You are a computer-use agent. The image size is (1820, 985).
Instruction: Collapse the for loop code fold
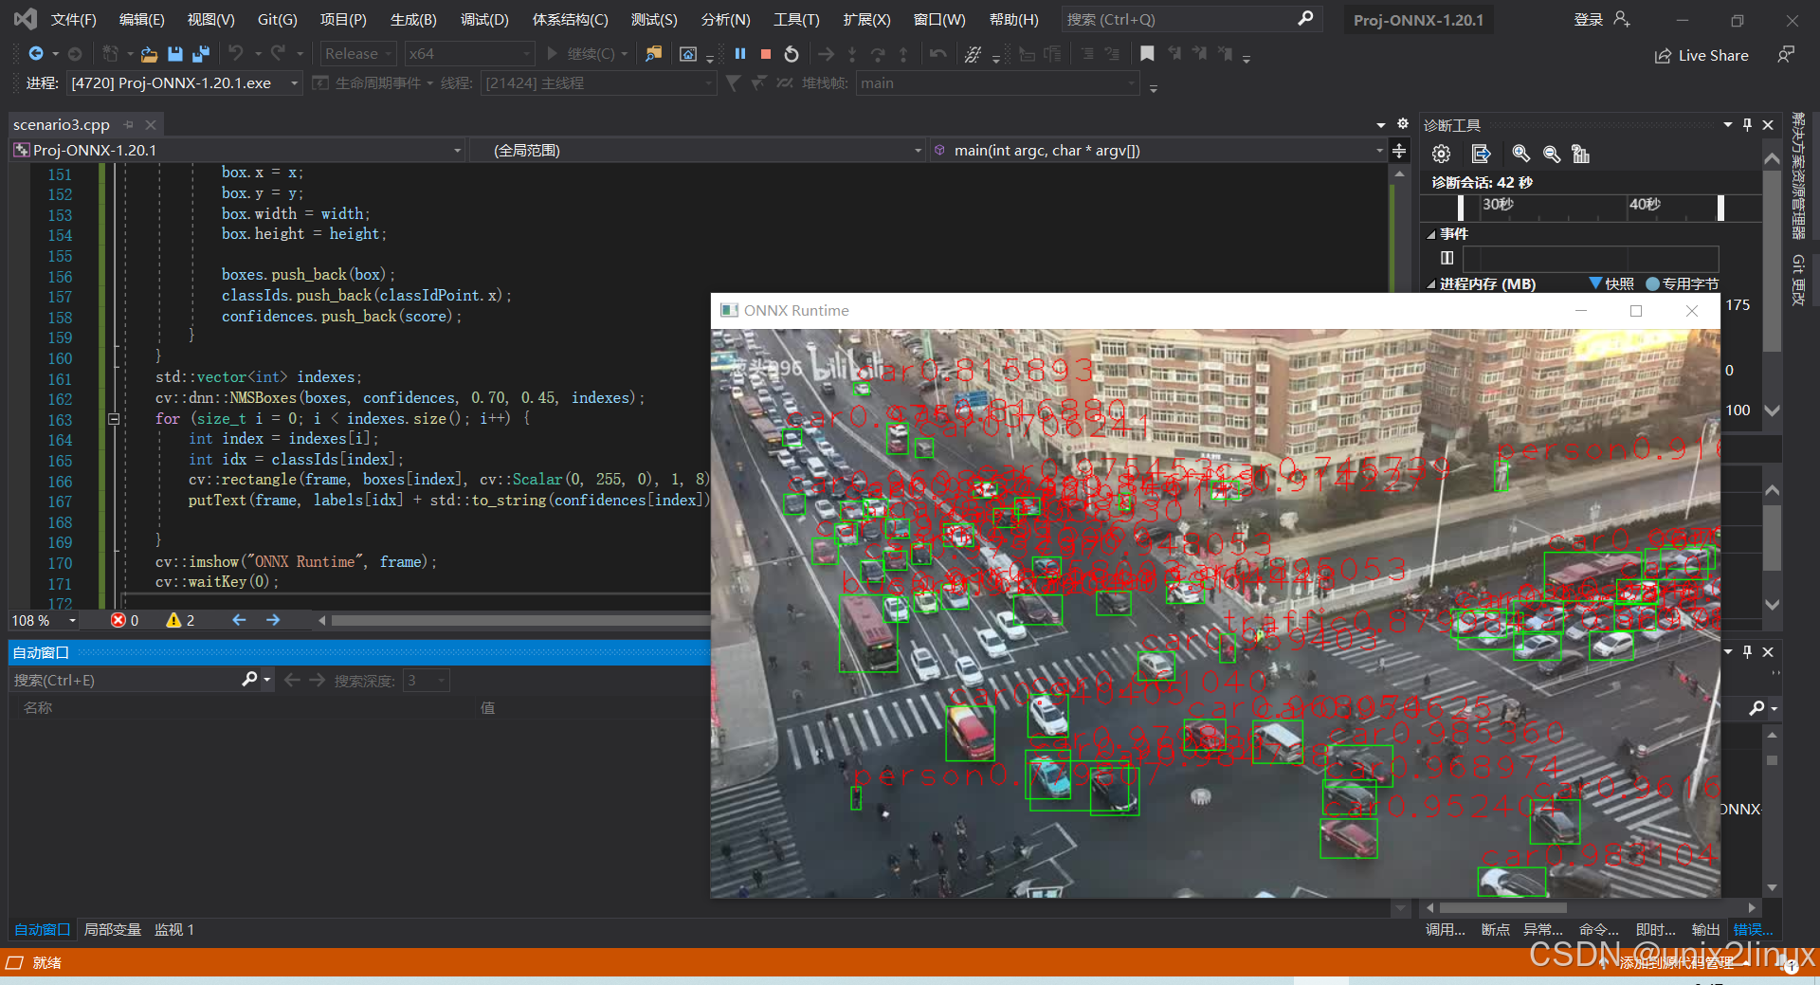(114, 418)
